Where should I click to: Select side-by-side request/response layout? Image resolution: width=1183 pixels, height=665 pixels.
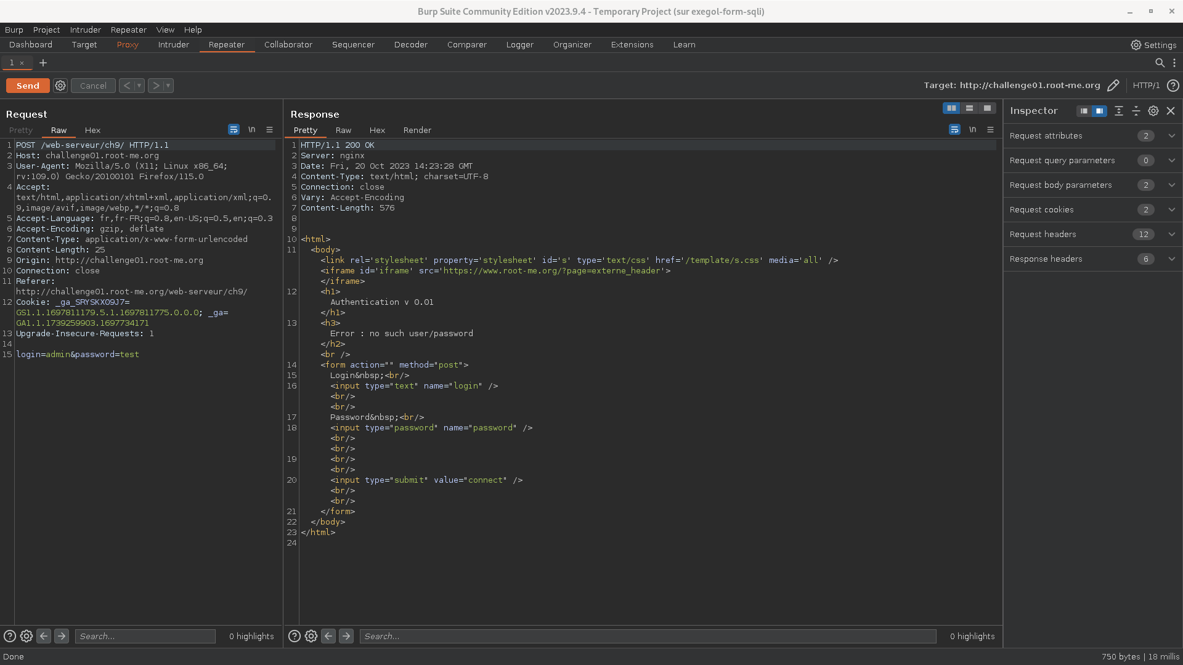point(951,108)
